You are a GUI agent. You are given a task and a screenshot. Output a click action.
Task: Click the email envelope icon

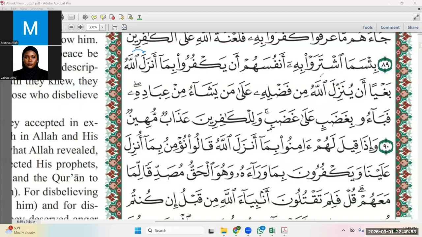point(71,17)
